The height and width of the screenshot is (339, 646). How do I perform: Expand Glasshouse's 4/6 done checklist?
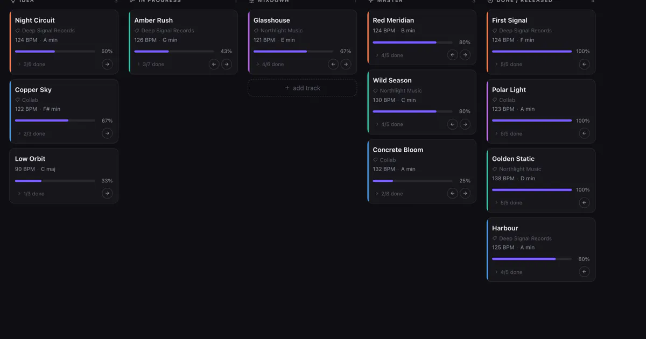point(269,64)
